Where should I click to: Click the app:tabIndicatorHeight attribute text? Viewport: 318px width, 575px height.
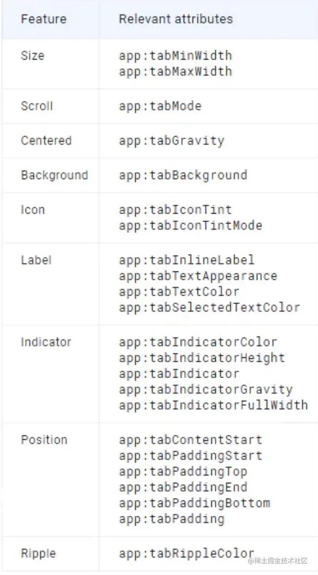(202, 358)
